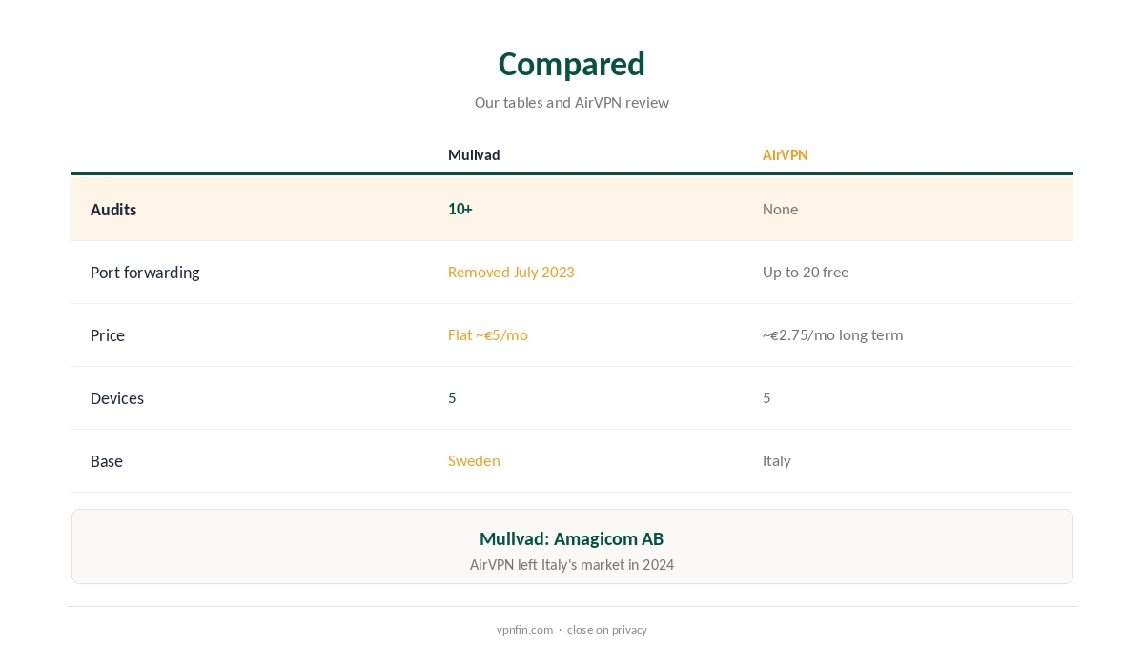Click the "close on privacy" footer text
The width and height of the screenshot is (1144, 648).
607,629
